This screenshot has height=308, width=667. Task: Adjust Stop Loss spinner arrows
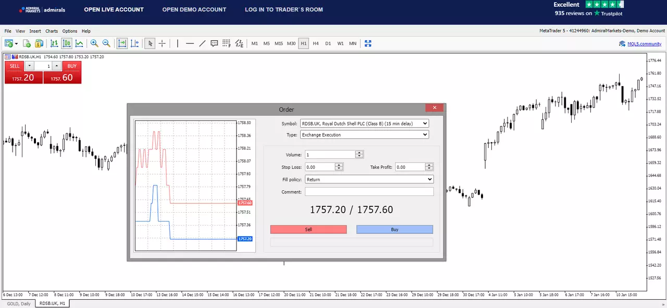pyautogui.click(x=339, y=167)
